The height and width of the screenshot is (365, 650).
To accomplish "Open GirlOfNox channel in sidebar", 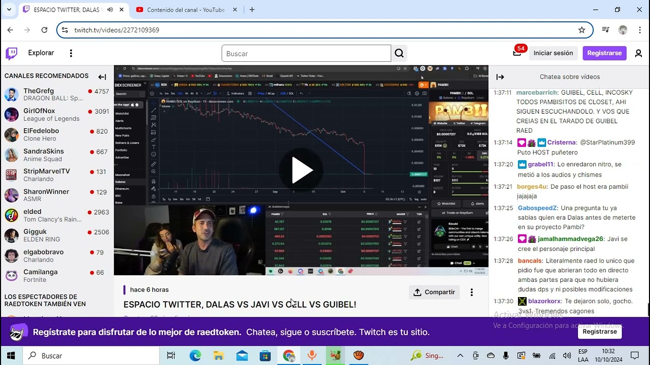I will 57,115.
